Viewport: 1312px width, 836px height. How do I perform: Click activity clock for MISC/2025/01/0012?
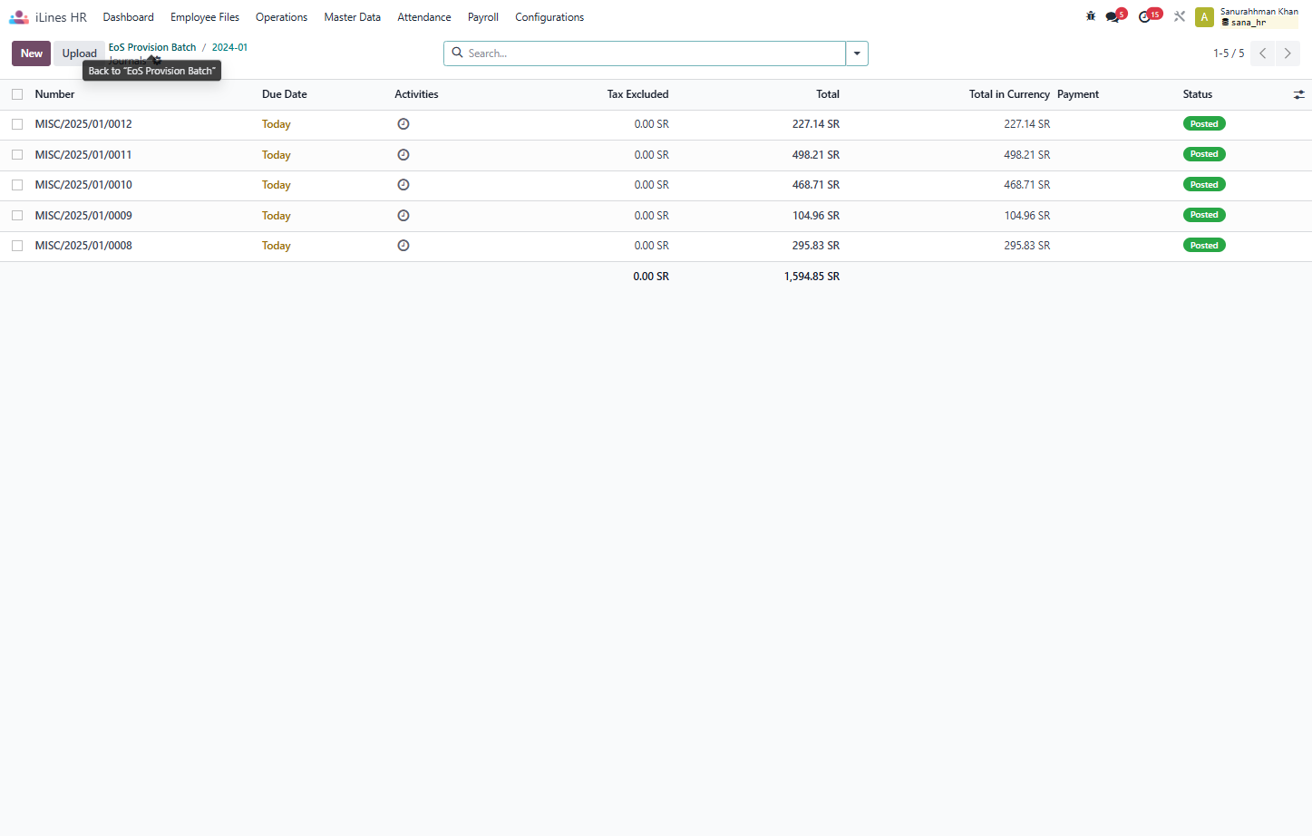click(403, 124)
